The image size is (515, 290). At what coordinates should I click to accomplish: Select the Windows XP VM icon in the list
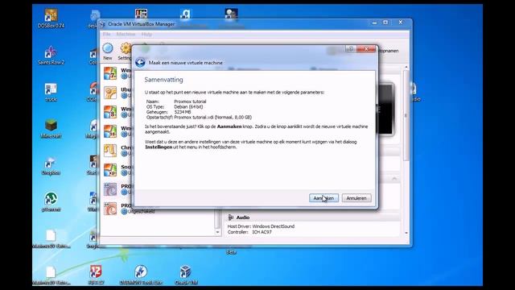pyautogui.click(x=110, y=170)
